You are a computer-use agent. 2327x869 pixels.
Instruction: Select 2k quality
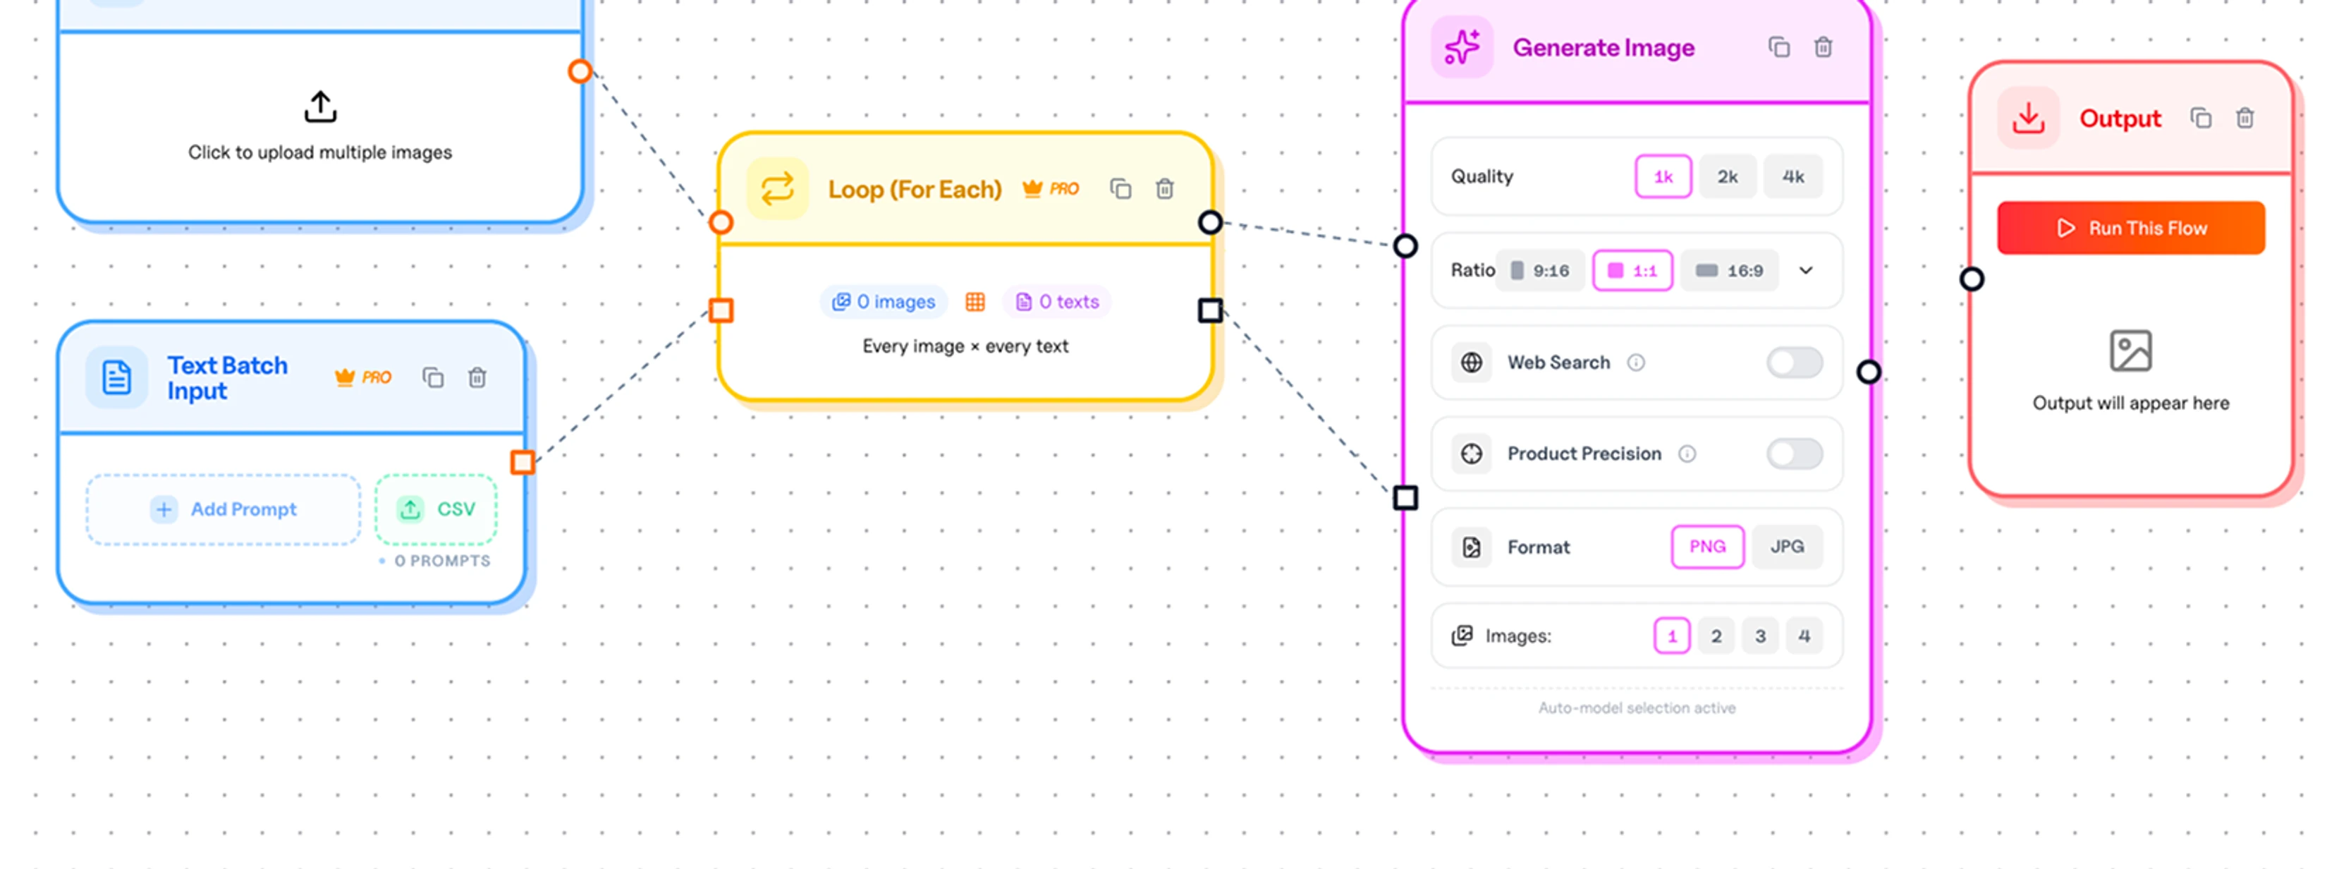[x=1727, y=176]
